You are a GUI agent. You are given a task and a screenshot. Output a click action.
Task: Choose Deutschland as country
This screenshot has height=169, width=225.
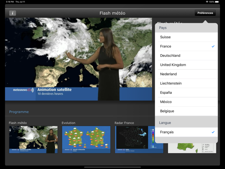186,56
